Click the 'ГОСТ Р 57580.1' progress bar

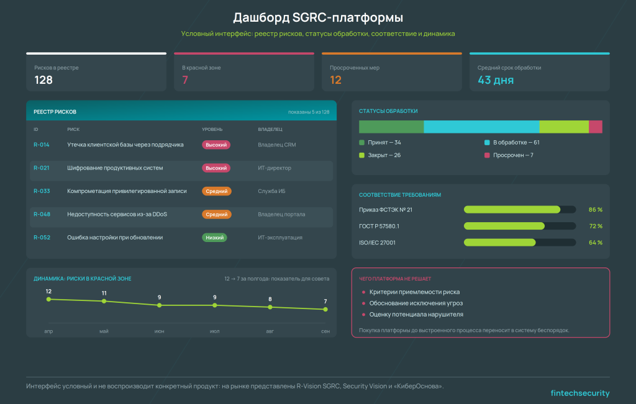coord(520,226)
